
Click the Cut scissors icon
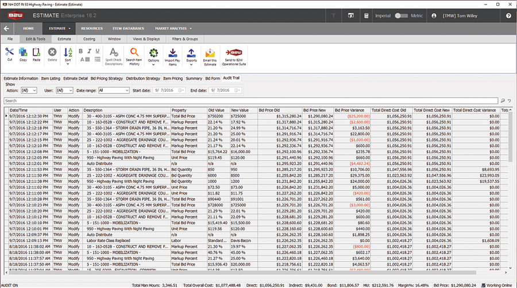pyautogui.click(x=10, y=52)
